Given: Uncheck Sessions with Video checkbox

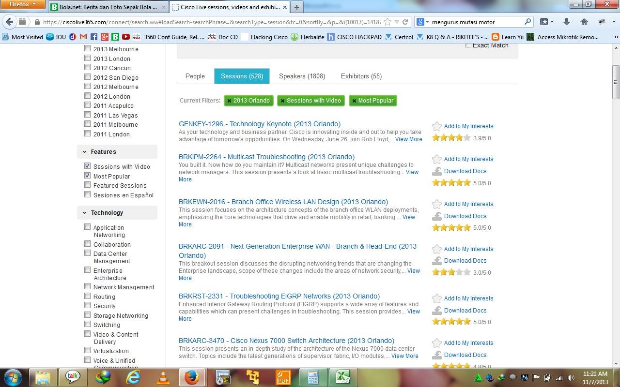Looking at the screenshot, I should click(88, 166).
